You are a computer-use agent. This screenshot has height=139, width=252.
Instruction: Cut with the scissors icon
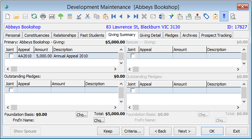[x=88, y=16]
